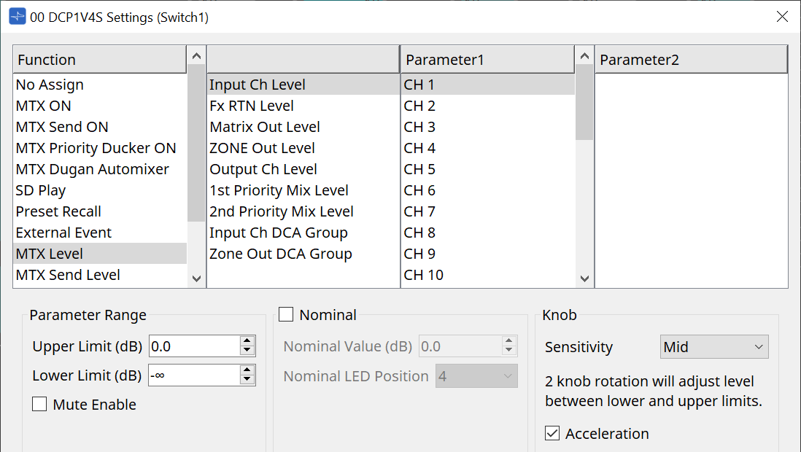Close the DCP1V4S Settings dialog

(x=782, y=17)
